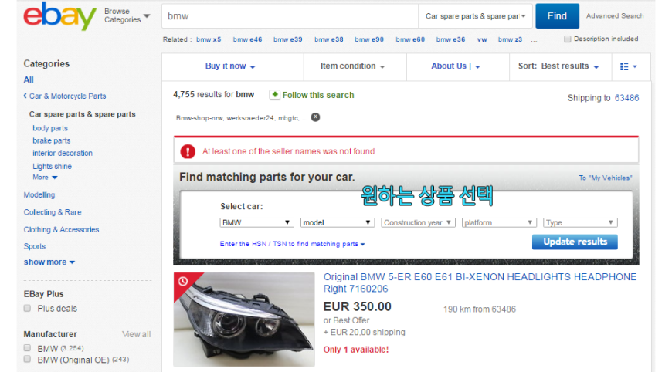
Task: Click the eBay logo
Action: pos(59,16)
